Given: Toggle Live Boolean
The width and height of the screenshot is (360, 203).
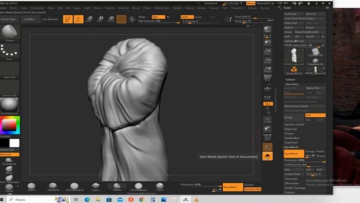Looking at the screenshot, I should pos(50,19).
